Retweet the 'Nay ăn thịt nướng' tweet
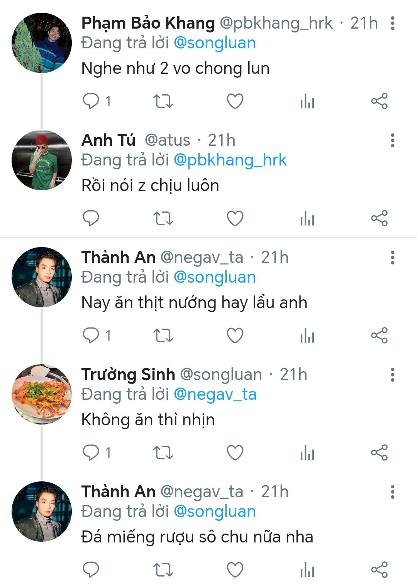The height and width of the screenshot is (585, 417). 163,335
